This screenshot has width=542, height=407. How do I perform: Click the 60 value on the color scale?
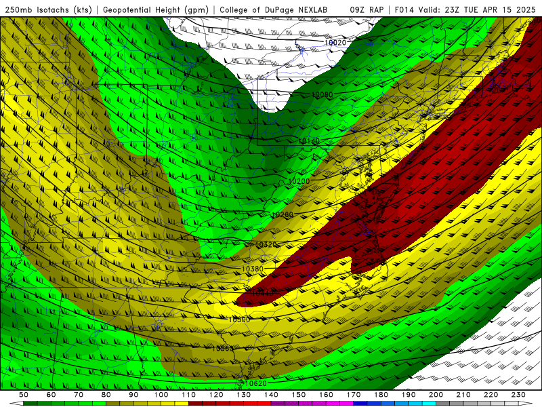51,395
